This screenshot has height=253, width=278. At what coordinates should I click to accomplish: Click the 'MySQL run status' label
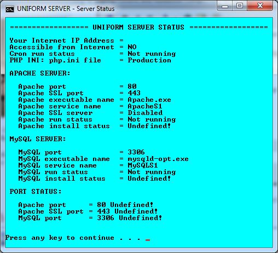point(53,172)
